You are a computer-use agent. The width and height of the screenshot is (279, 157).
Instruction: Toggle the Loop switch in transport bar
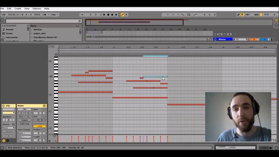pos(189,15)
